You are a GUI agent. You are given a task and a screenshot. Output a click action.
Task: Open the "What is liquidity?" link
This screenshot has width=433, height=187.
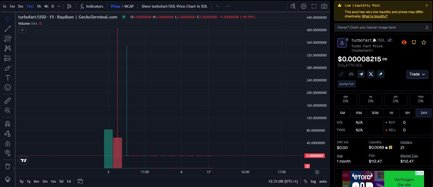(x=374, y=16)
